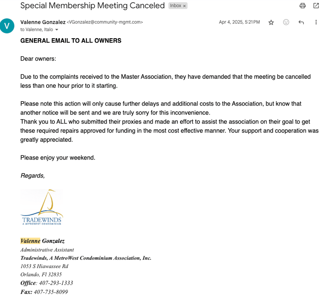Image resolution: width=320 pixels, height=298 pixels.
Task: Expand recipient details arrow beside Italo
Action: click(x=57, y=30)
